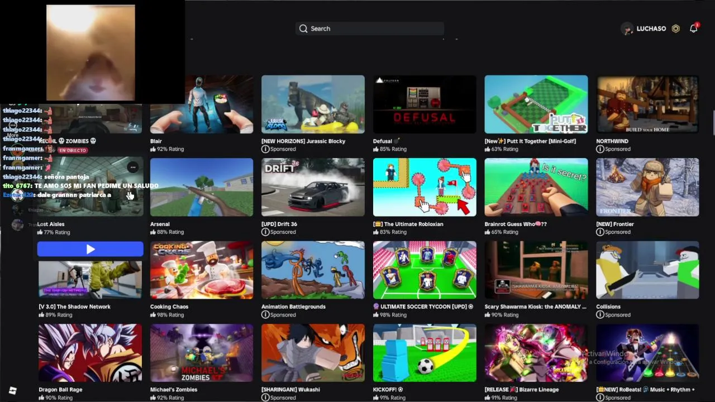Open the Drift 36 game thumbnail
Screen dimensions: 715x402
[313, 187]
